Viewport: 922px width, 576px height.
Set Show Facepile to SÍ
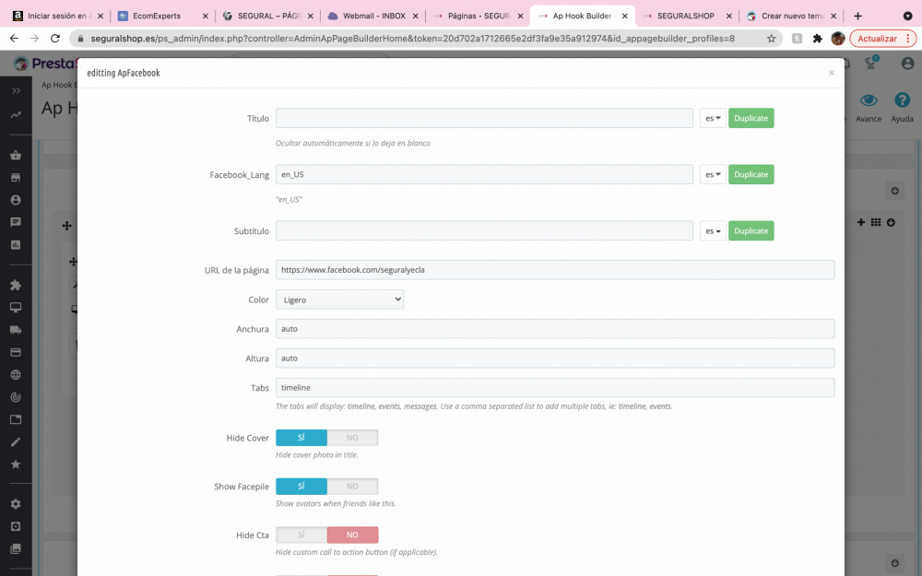301,487
